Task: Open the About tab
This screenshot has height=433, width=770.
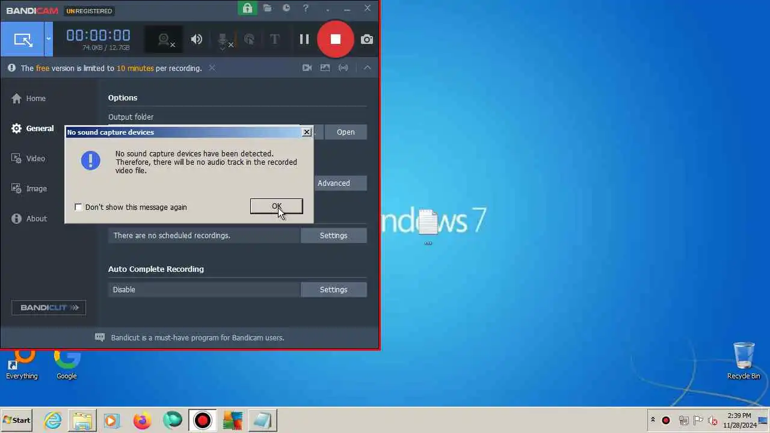Action: pos(29,218)
